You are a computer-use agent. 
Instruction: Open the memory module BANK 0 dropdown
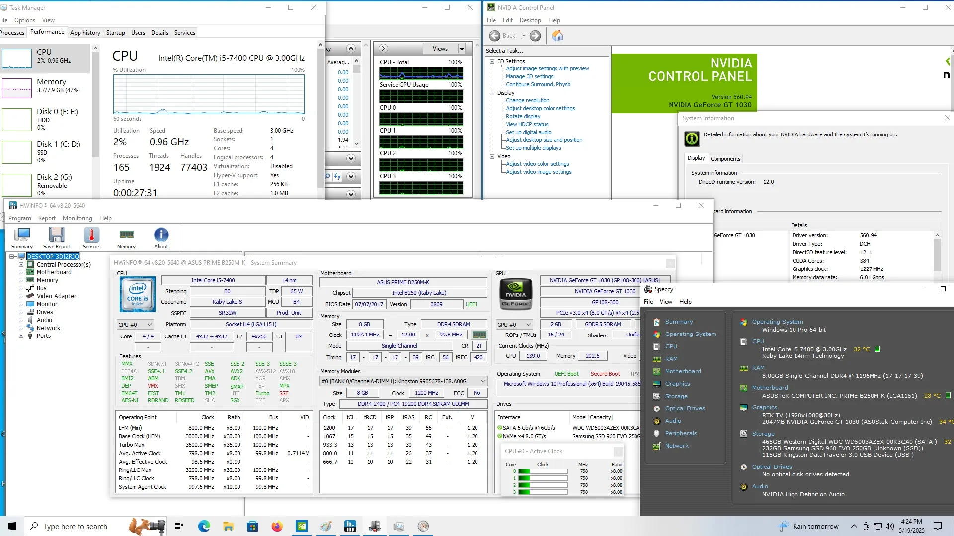(x=403, y=381)
